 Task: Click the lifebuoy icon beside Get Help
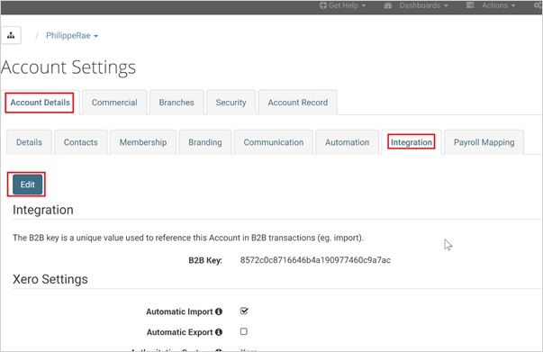pos(322,5)
